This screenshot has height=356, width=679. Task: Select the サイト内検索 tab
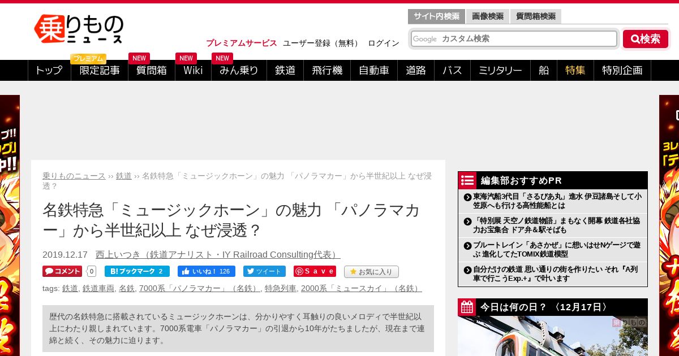click(x=436, y=16)
